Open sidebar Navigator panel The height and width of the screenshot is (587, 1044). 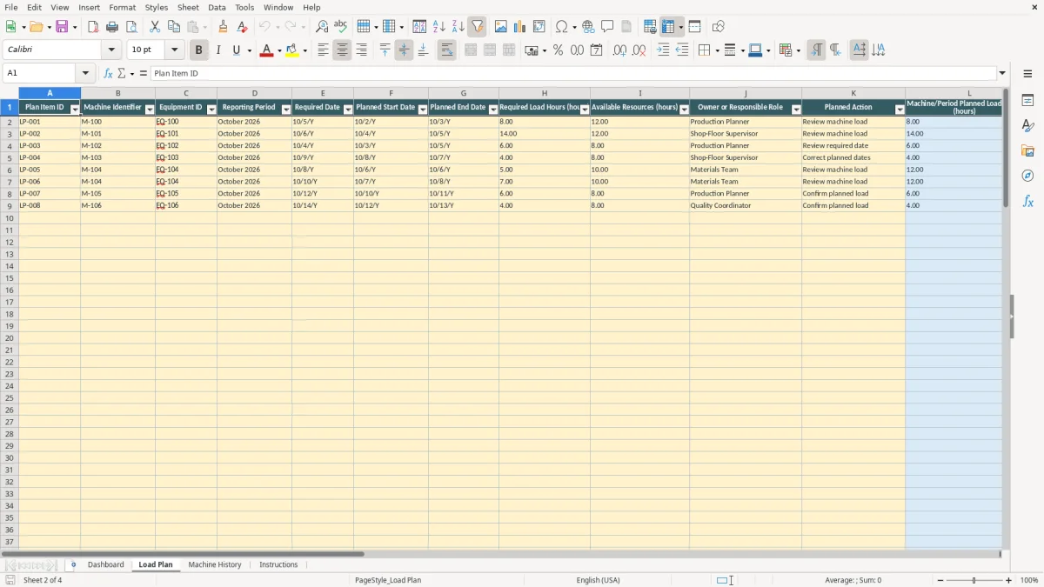tap(1027, 177)
